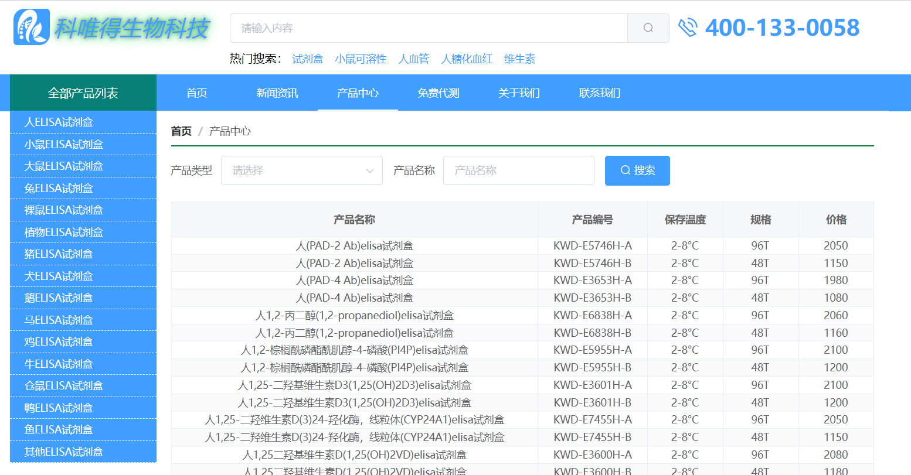Open the 关于我们 navigation tab

(519, 93)
